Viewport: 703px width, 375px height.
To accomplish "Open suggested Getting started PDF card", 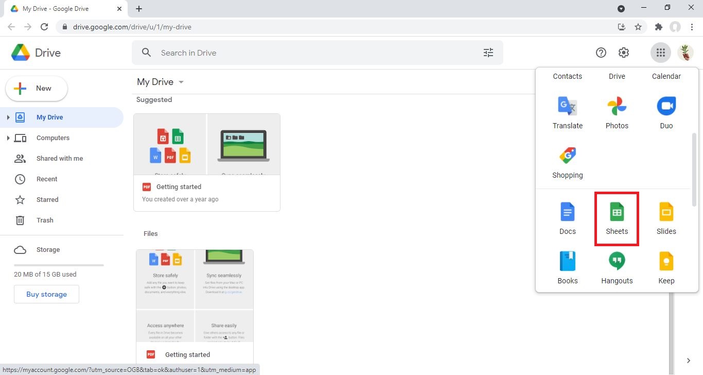I will [207, 162].
